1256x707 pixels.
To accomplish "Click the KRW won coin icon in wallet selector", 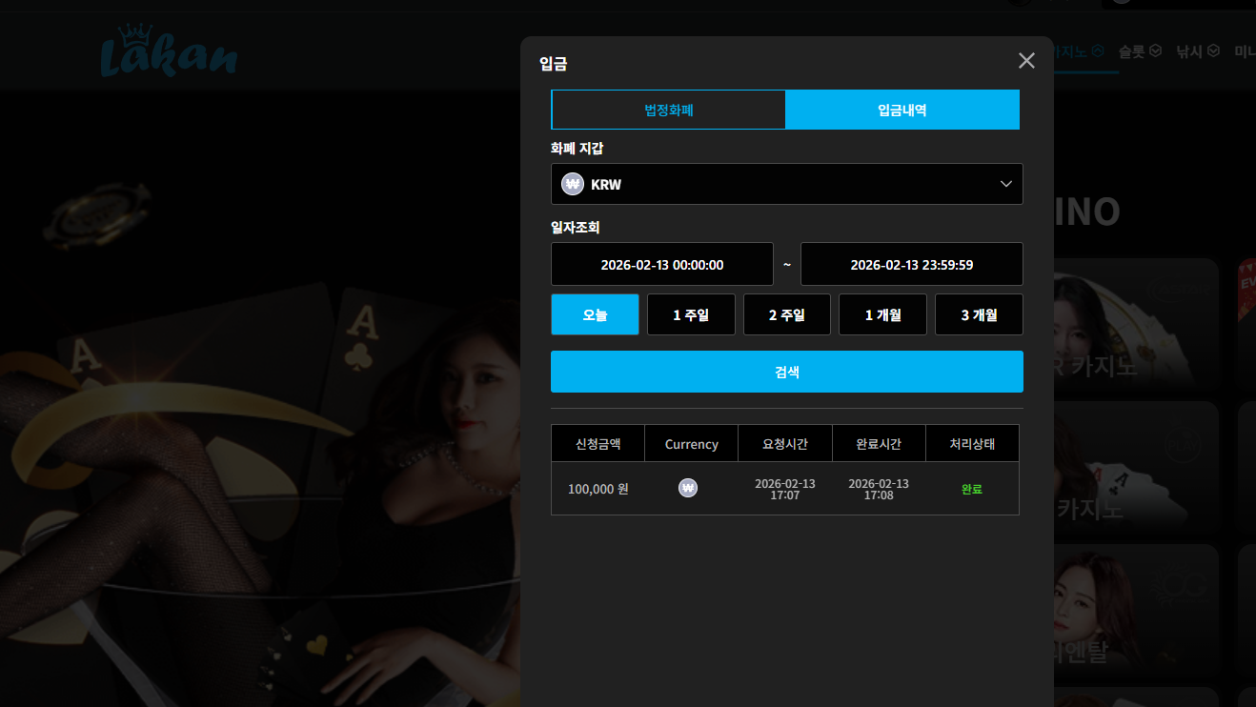I will click(x=573, y=184).
